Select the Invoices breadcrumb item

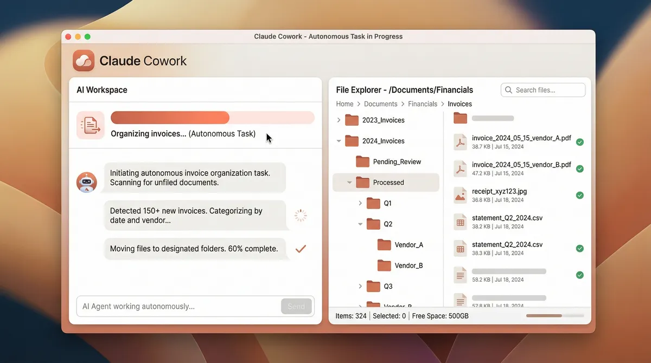(459, 103)
